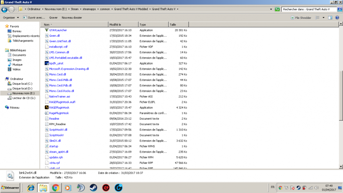Screen dimensions: 343x193
Task: Change view with the view mode icon
Action: click(x=317, y=18)
